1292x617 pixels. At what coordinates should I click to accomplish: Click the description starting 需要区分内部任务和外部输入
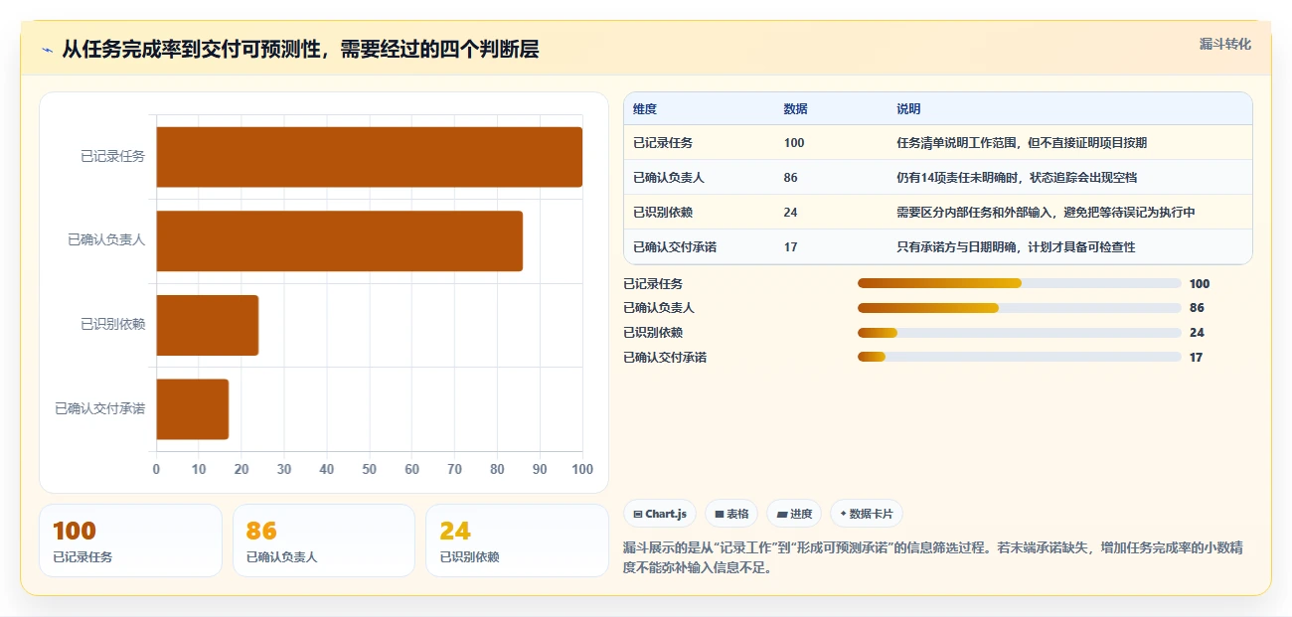1046,213
